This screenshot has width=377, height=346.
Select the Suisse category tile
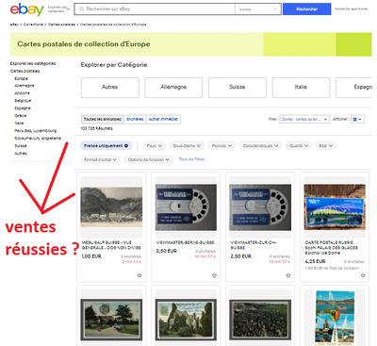(238, 88)
